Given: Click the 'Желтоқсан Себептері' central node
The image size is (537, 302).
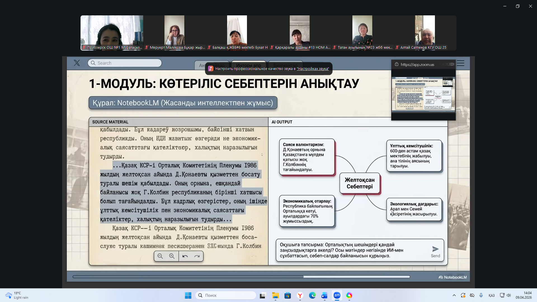Looking at the screenshot, I should [360, 183].
